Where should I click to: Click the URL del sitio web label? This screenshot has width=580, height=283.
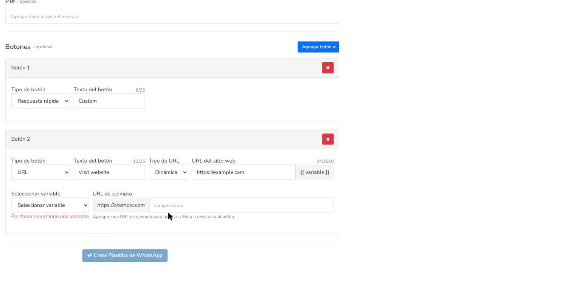coord(214,161)
